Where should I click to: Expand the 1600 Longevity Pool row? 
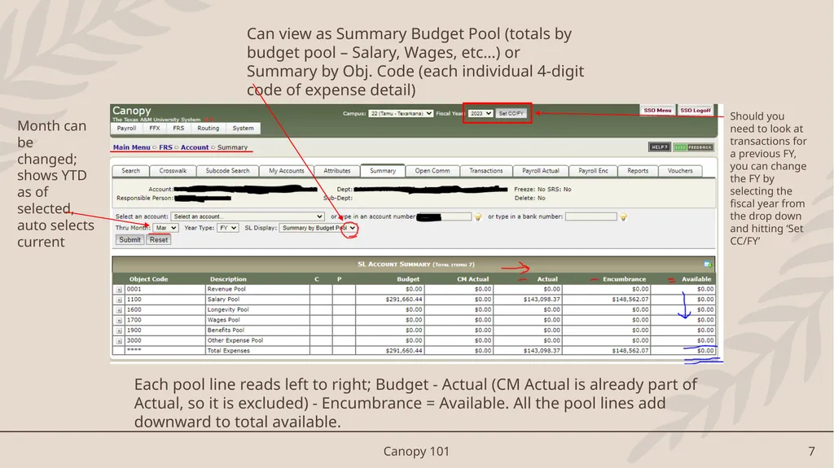[x=119, y=310]
